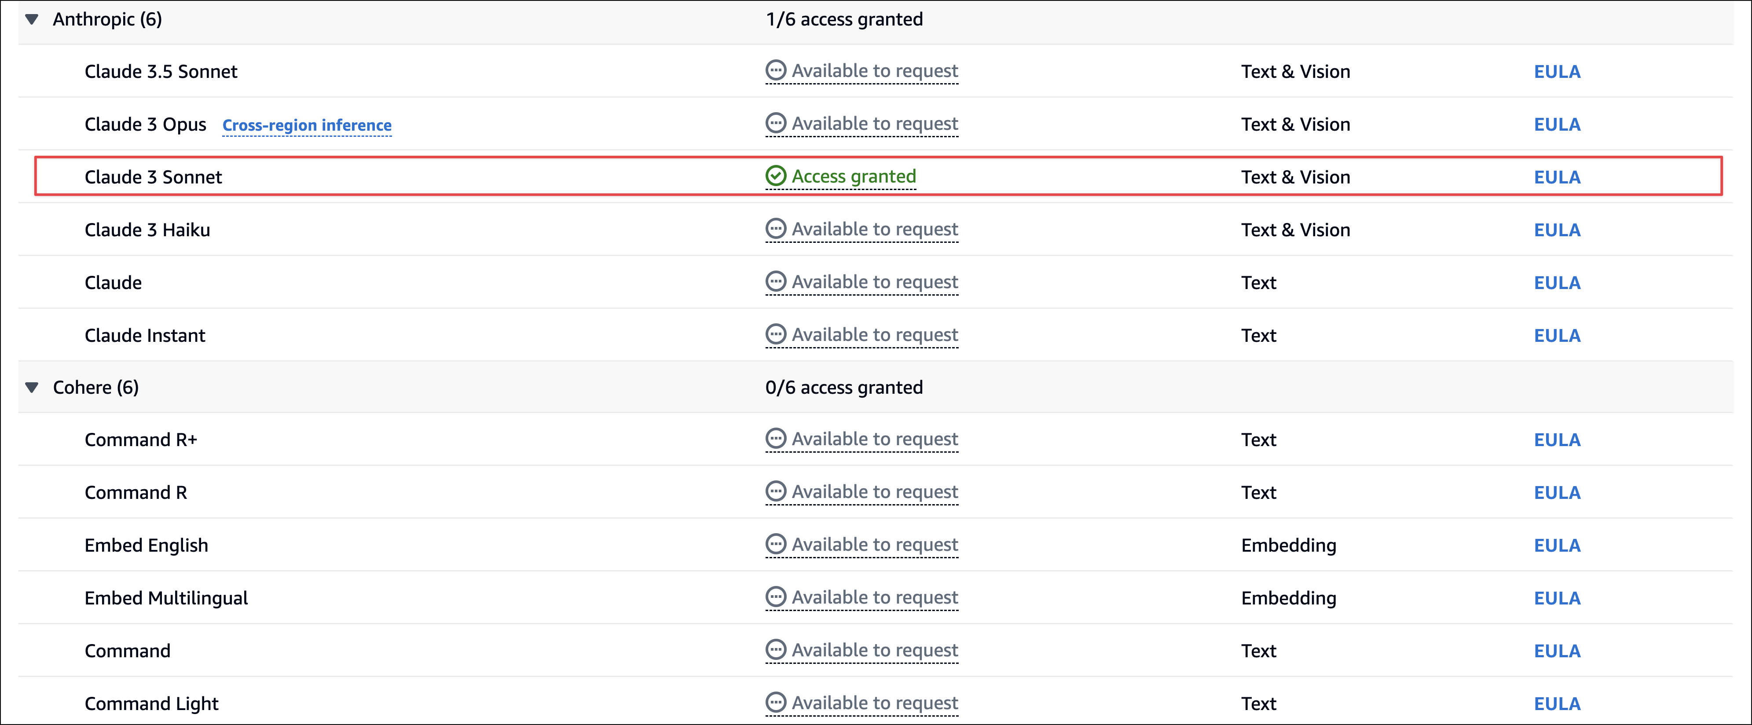Click the pending status icon for Claude 3.5 Sonnet

775,71
